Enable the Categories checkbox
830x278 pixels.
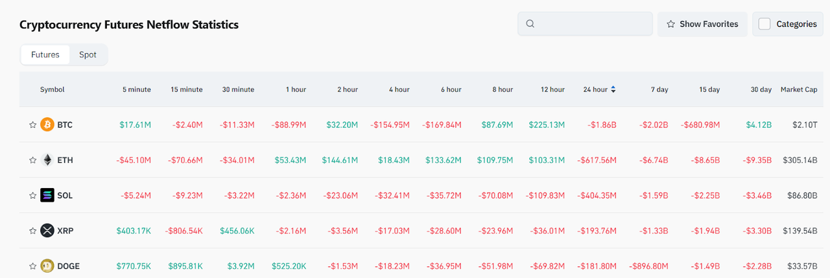[765, 24]
